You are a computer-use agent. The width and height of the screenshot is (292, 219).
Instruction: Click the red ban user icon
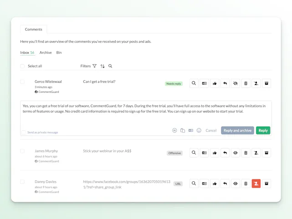tap(256, 183)
